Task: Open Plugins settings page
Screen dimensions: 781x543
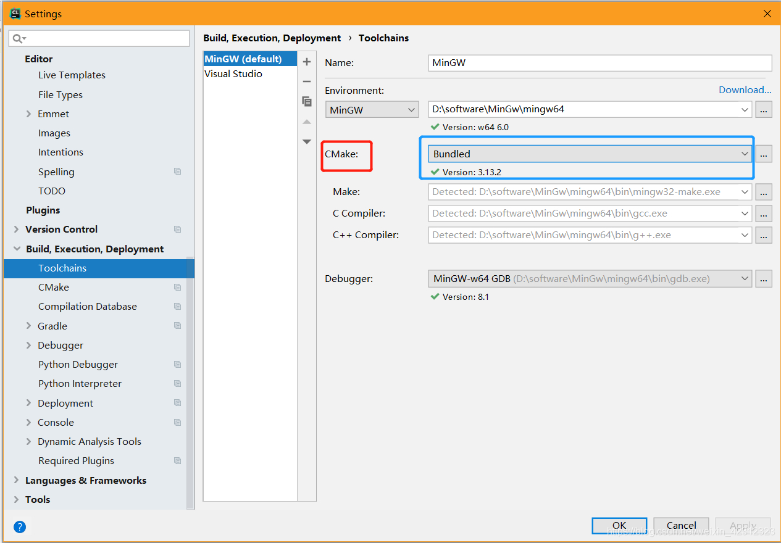Action: (x=43, y=210)
